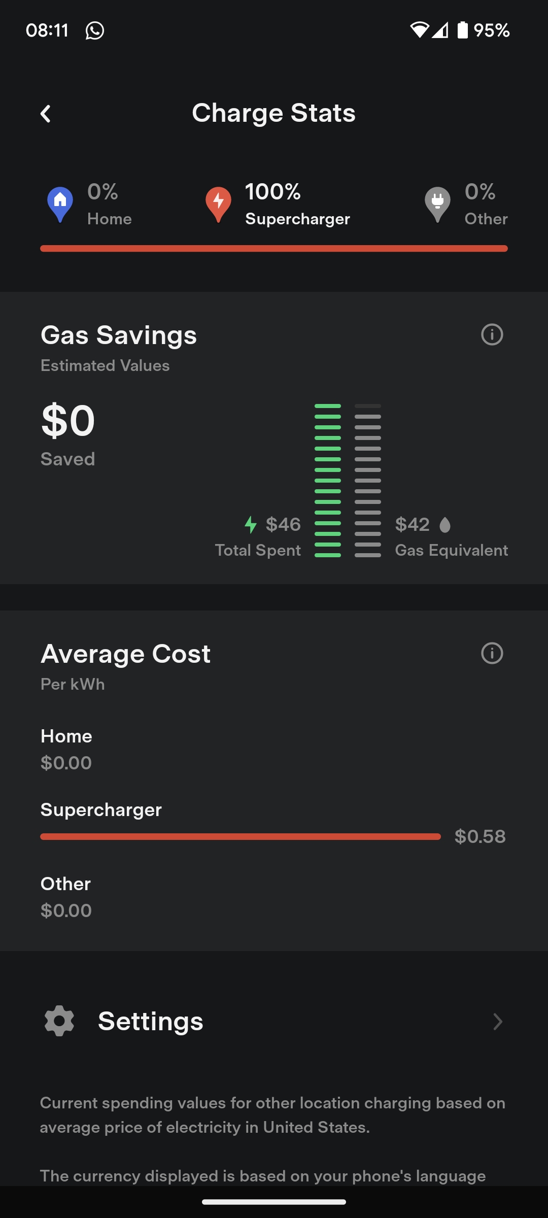Tap the blue Home charging pin icon
Image resolution: width=548 pixels, height=1218 pixels.
(60, 204)
